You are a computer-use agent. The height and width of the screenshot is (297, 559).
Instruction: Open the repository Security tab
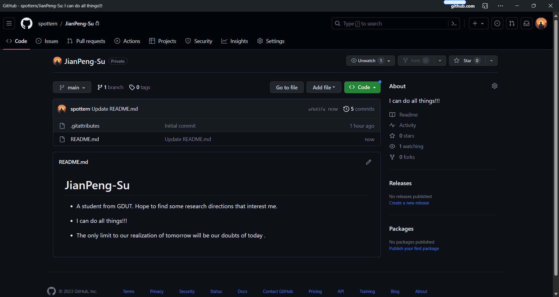coord(199,41)
